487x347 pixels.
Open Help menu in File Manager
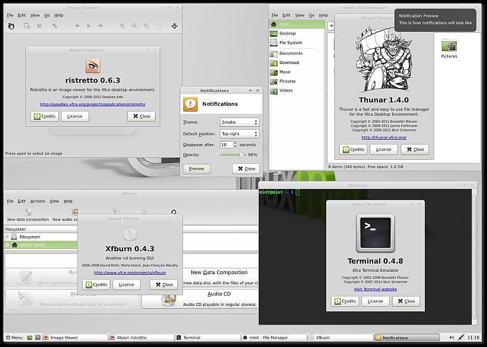pos(323,15)
